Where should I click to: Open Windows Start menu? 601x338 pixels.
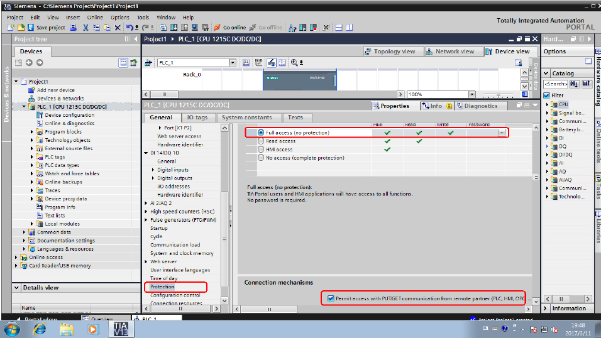pos(13,329)
